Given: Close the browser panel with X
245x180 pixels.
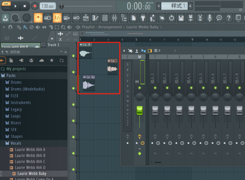Looking at the screenshot, I should coord(66,52).
